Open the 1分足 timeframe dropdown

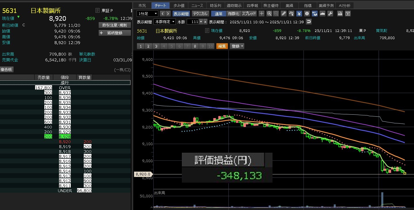pos(148,14)
